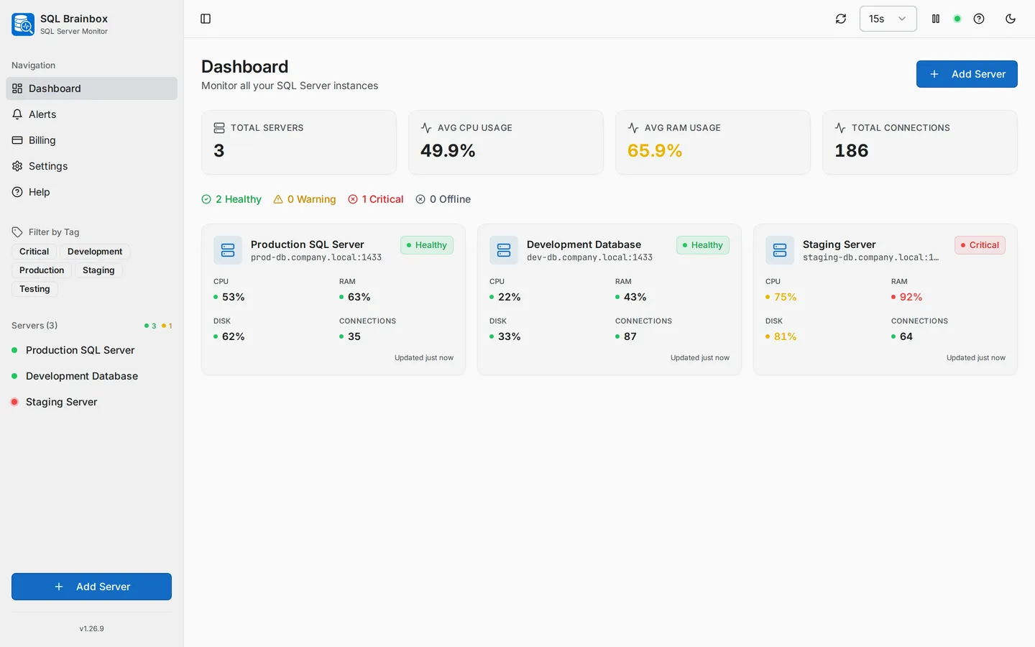The image size is (1035, 647).
Task: Toggle the sidebar panel icon
Action: [x=206, y=19]
